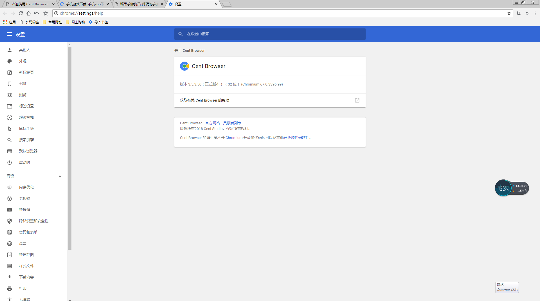Collapse the 高级 section arrow
Viewport: 540px width, 301px height.
(60, 176)
